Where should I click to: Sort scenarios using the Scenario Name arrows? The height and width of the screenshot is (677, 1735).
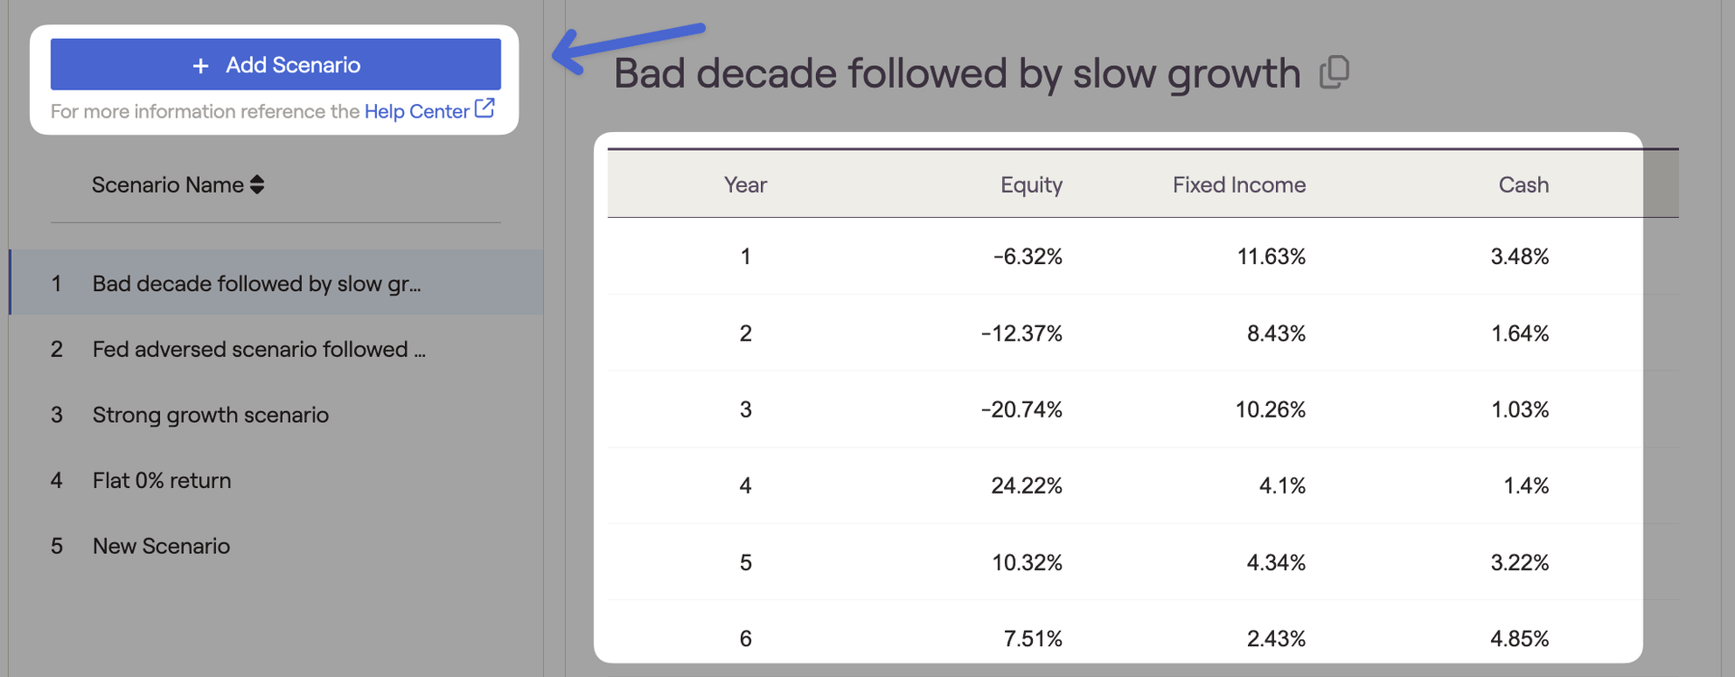tap(258, 184)
